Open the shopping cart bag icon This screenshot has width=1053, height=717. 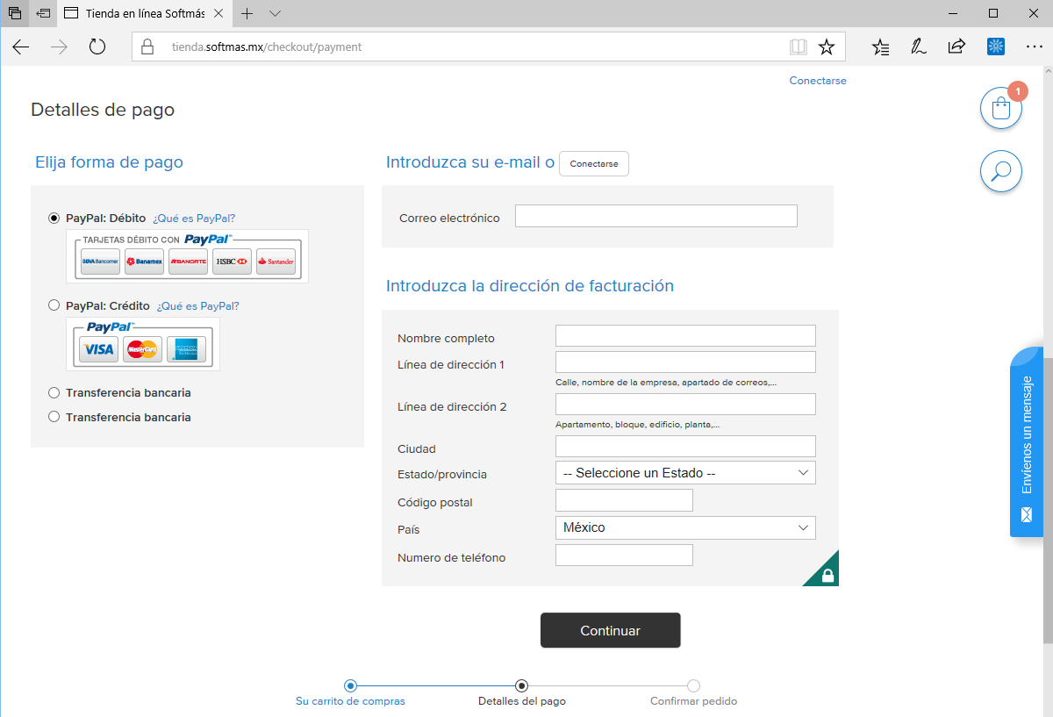pyautogui.click(x=1001, y=109)
